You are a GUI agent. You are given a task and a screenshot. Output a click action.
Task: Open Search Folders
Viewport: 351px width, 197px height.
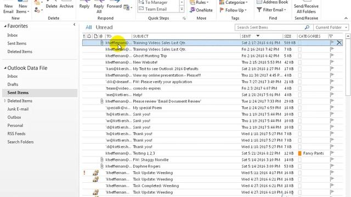[x=20, y=142]
